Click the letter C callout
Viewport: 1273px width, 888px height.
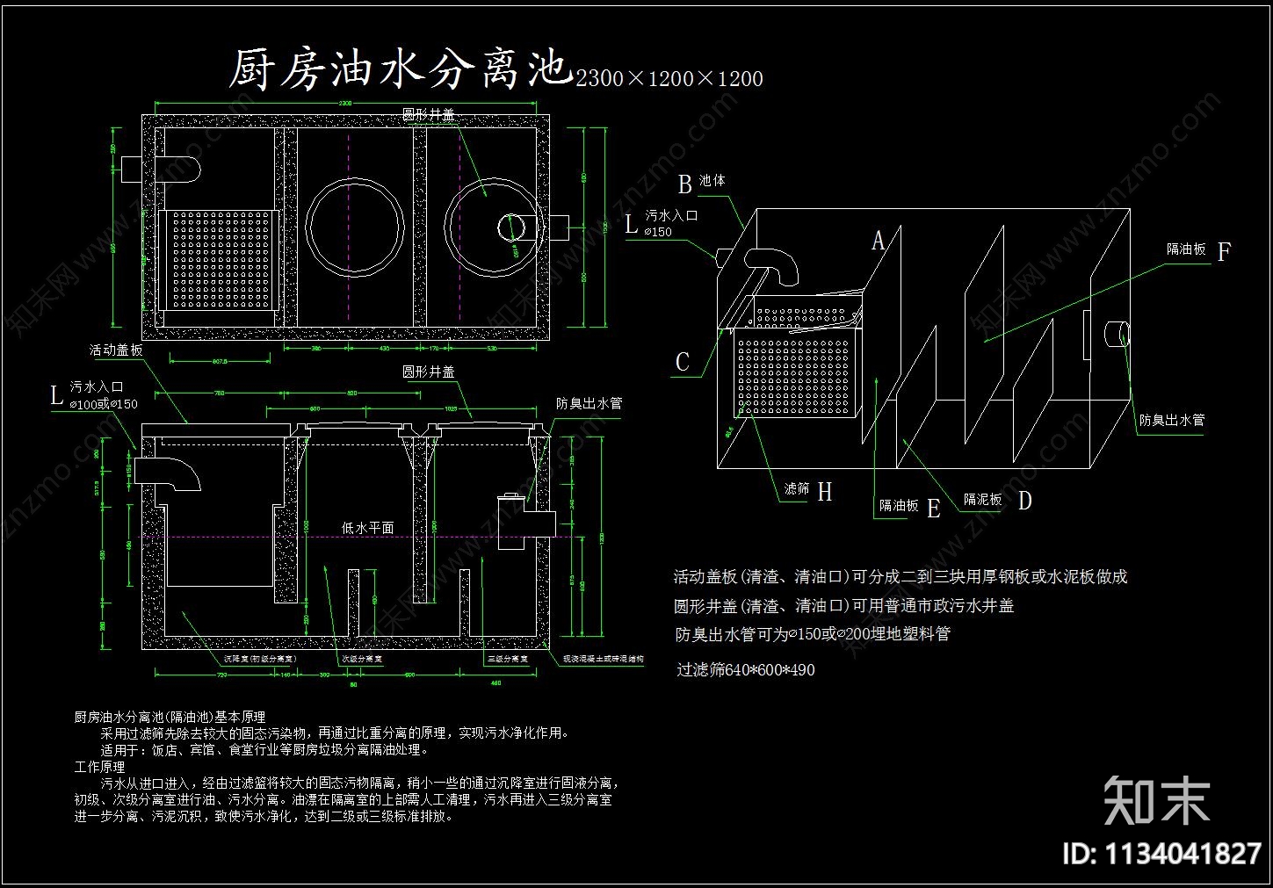pos(683,363)
